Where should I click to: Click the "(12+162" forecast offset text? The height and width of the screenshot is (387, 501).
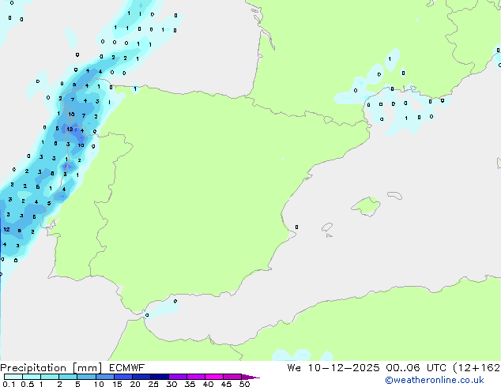pos(477,368)
